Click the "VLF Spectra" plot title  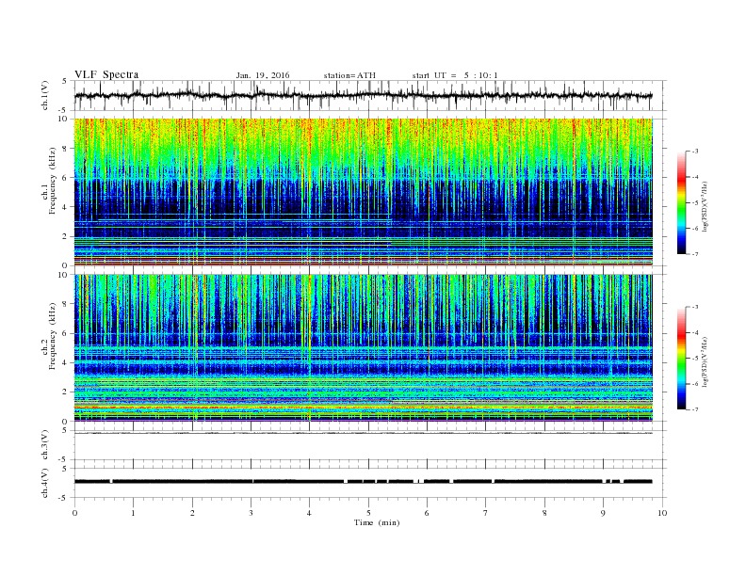click(106, 74)
